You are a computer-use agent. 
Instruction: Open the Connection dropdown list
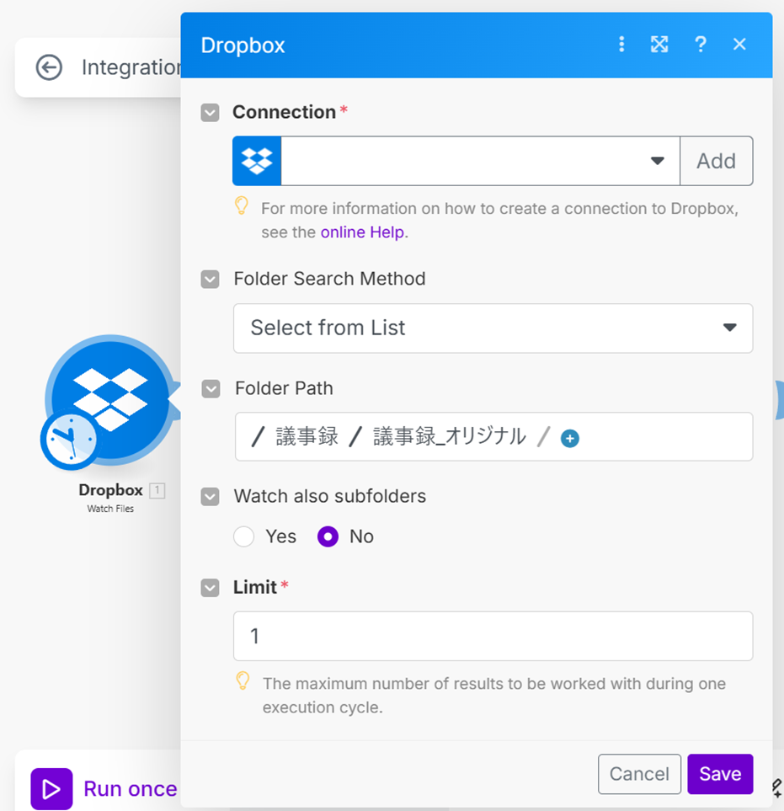481,161
